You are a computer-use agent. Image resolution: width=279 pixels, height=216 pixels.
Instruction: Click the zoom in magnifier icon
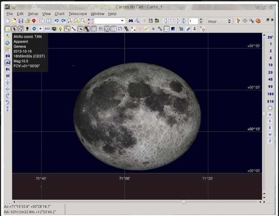pos(70,21)
